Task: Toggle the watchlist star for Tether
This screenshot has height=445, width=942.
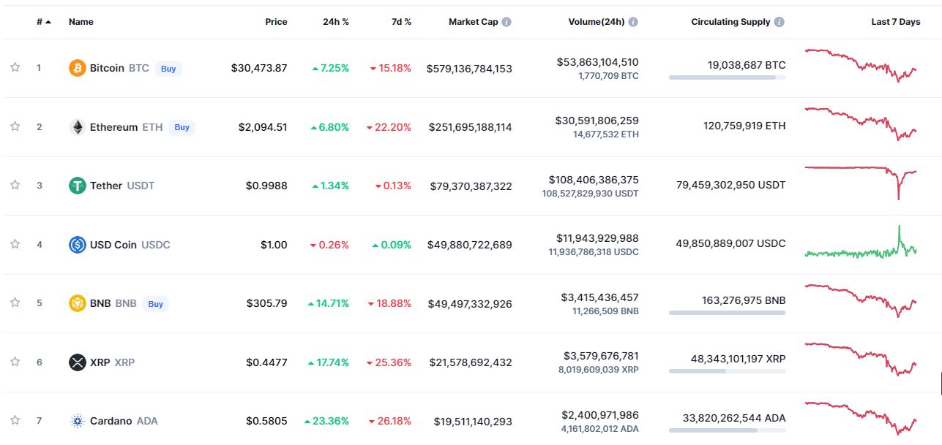Action: pos(15,185)
